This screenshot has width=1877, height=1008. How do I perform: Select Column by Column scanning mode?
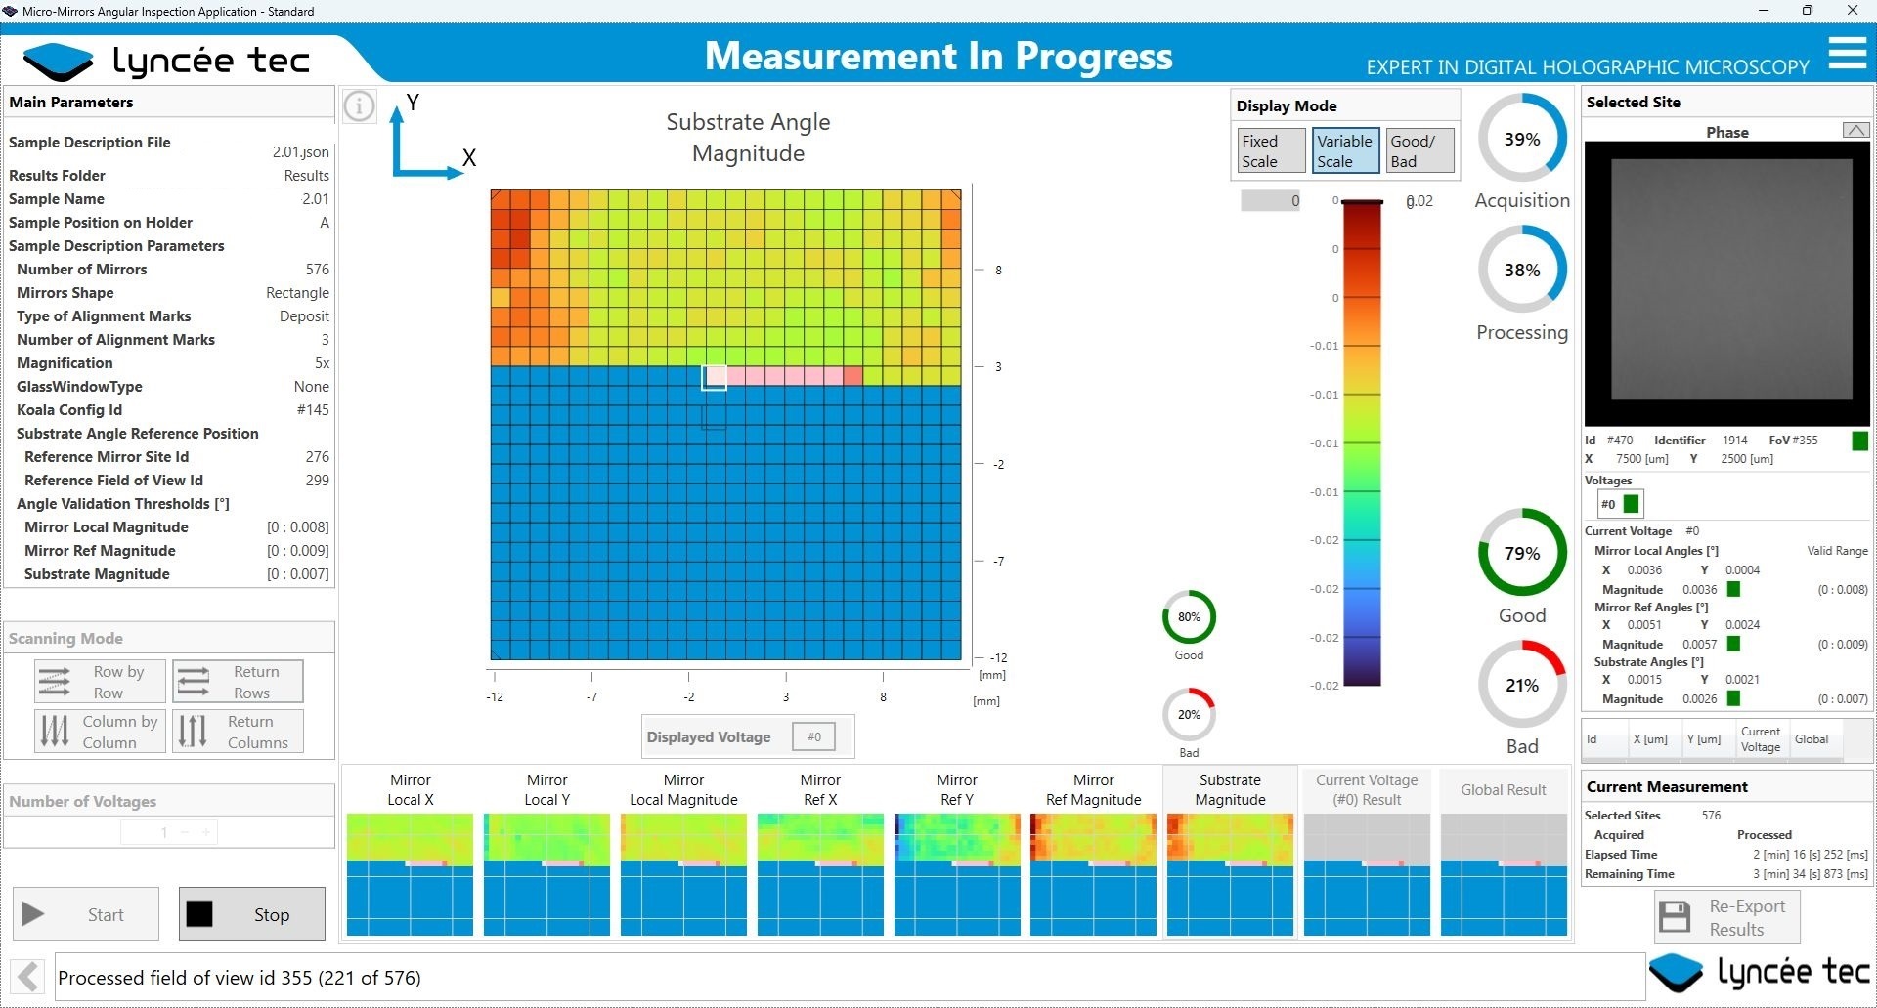100,732
